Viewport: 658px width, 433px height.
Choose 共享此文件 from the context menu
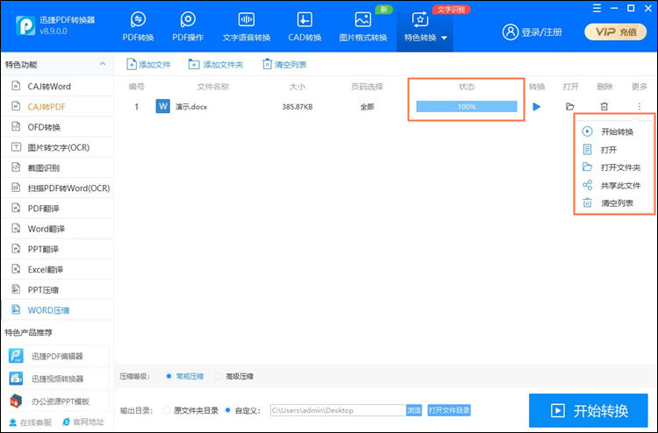tap(619, 185)
